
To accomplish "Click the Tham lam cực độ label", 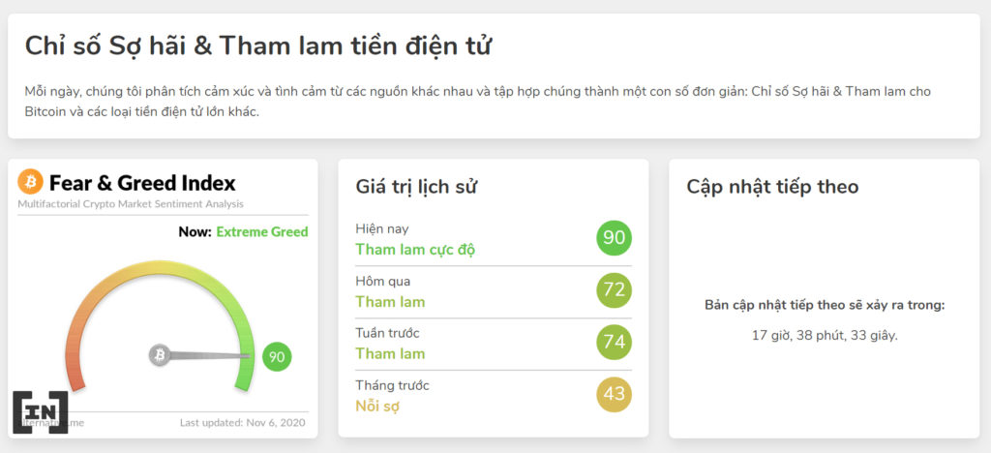I will point(415,250).
